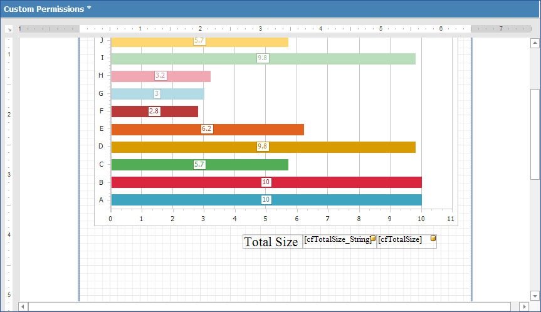Image resolution: width=541 pixels, height=312 pixels.
Task: Click the horizontal ruler at the 4 mark
Action: coord(320,29)
